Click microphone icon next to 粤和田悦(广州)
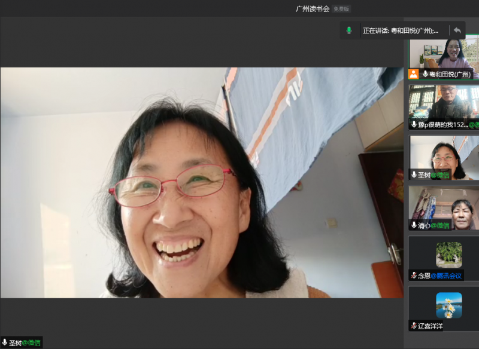This screenshot has height=349, width=479. pos(425,74)
